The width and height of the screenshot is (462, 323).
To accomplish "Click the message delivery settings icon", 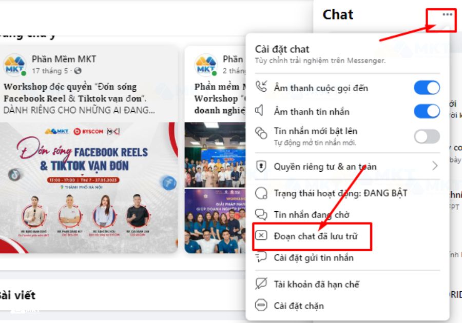I will (x=261, y=257).
